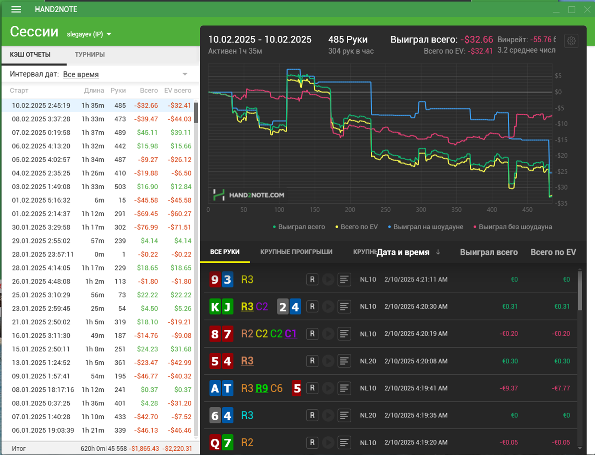Select session 06.02.2025 4:13:20
Screen dimensions: 595x455
[98, 146]
